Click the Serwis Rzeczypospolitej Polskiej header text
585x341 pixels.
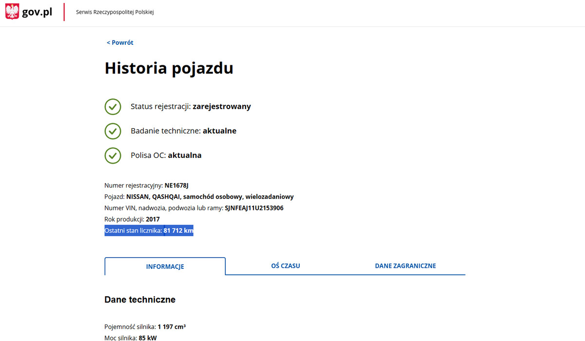coord(115,12)
